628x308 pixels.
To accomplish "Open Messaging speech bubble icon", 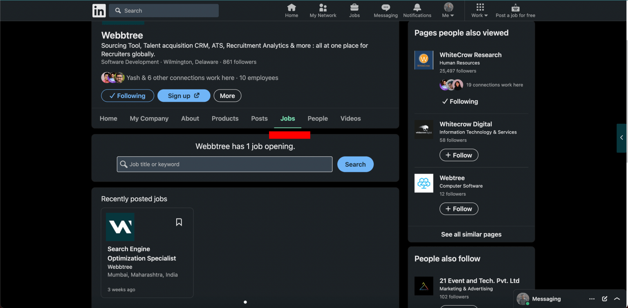I will tap(386, 7).
